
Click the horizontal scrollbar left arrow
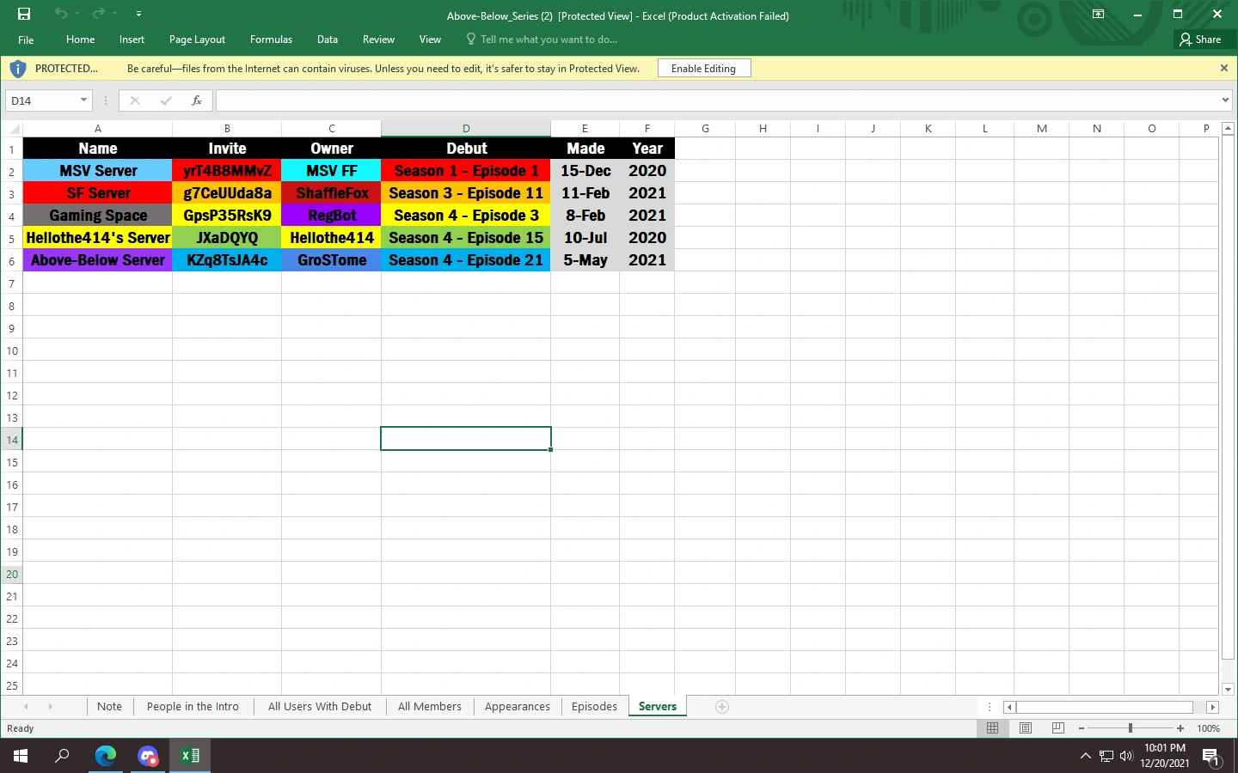click(1010, 707)
